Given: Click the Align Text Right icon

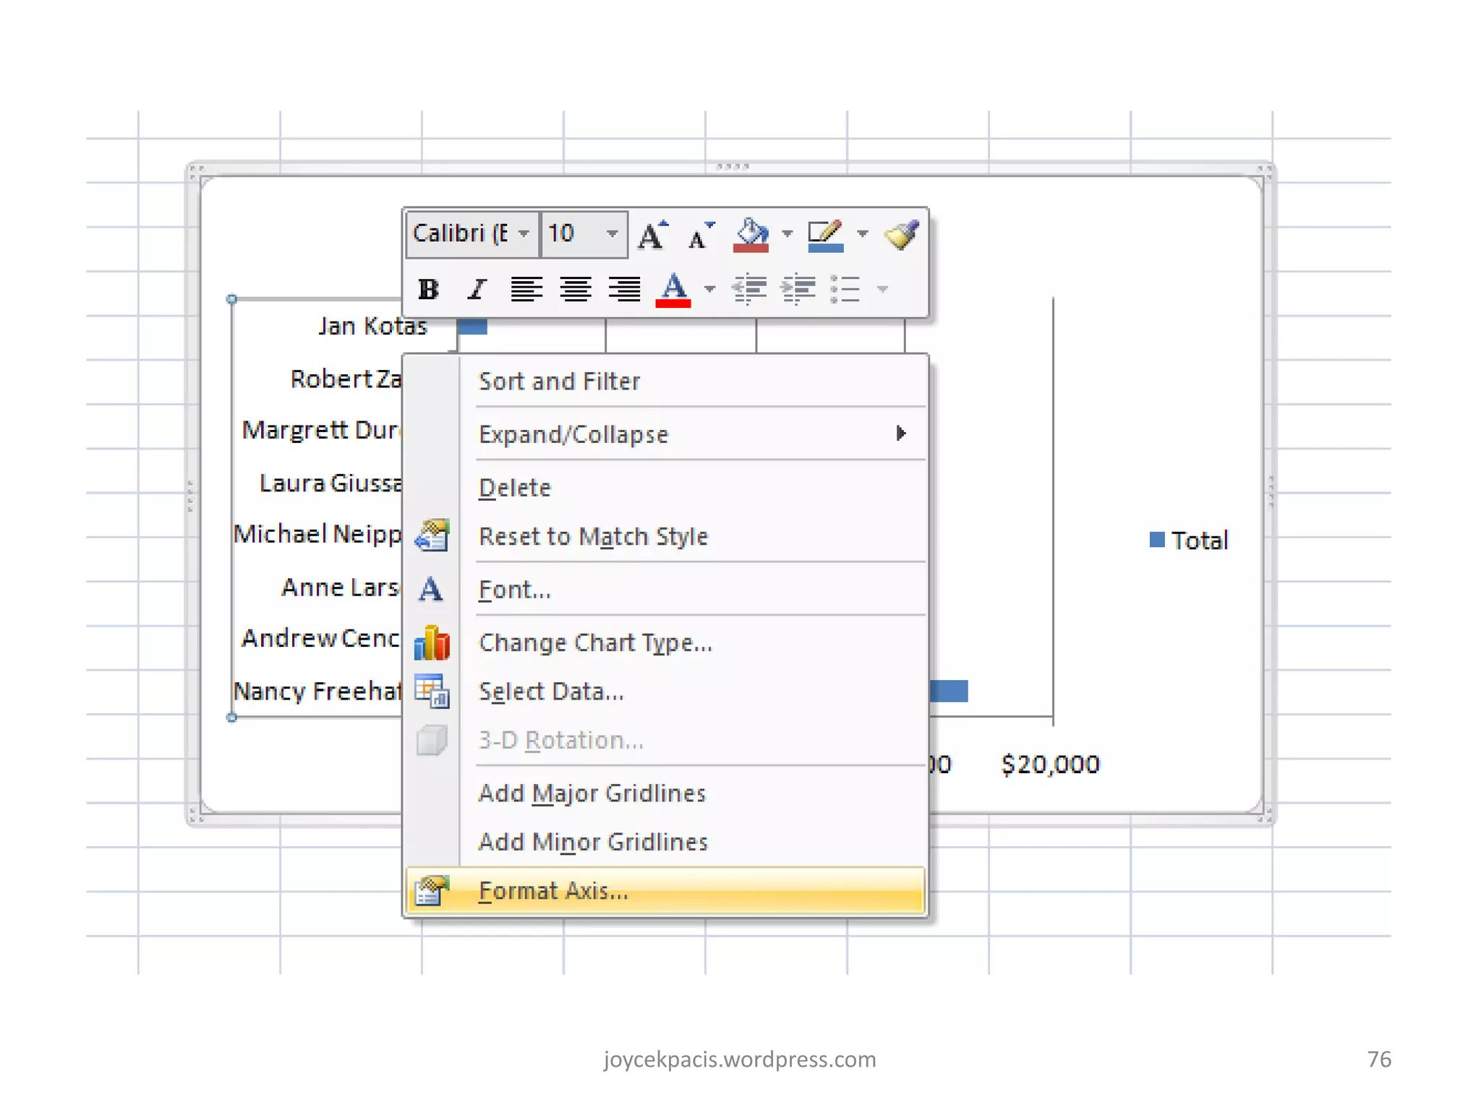Looking at the screenshot, I should click(x=624, y=289).
